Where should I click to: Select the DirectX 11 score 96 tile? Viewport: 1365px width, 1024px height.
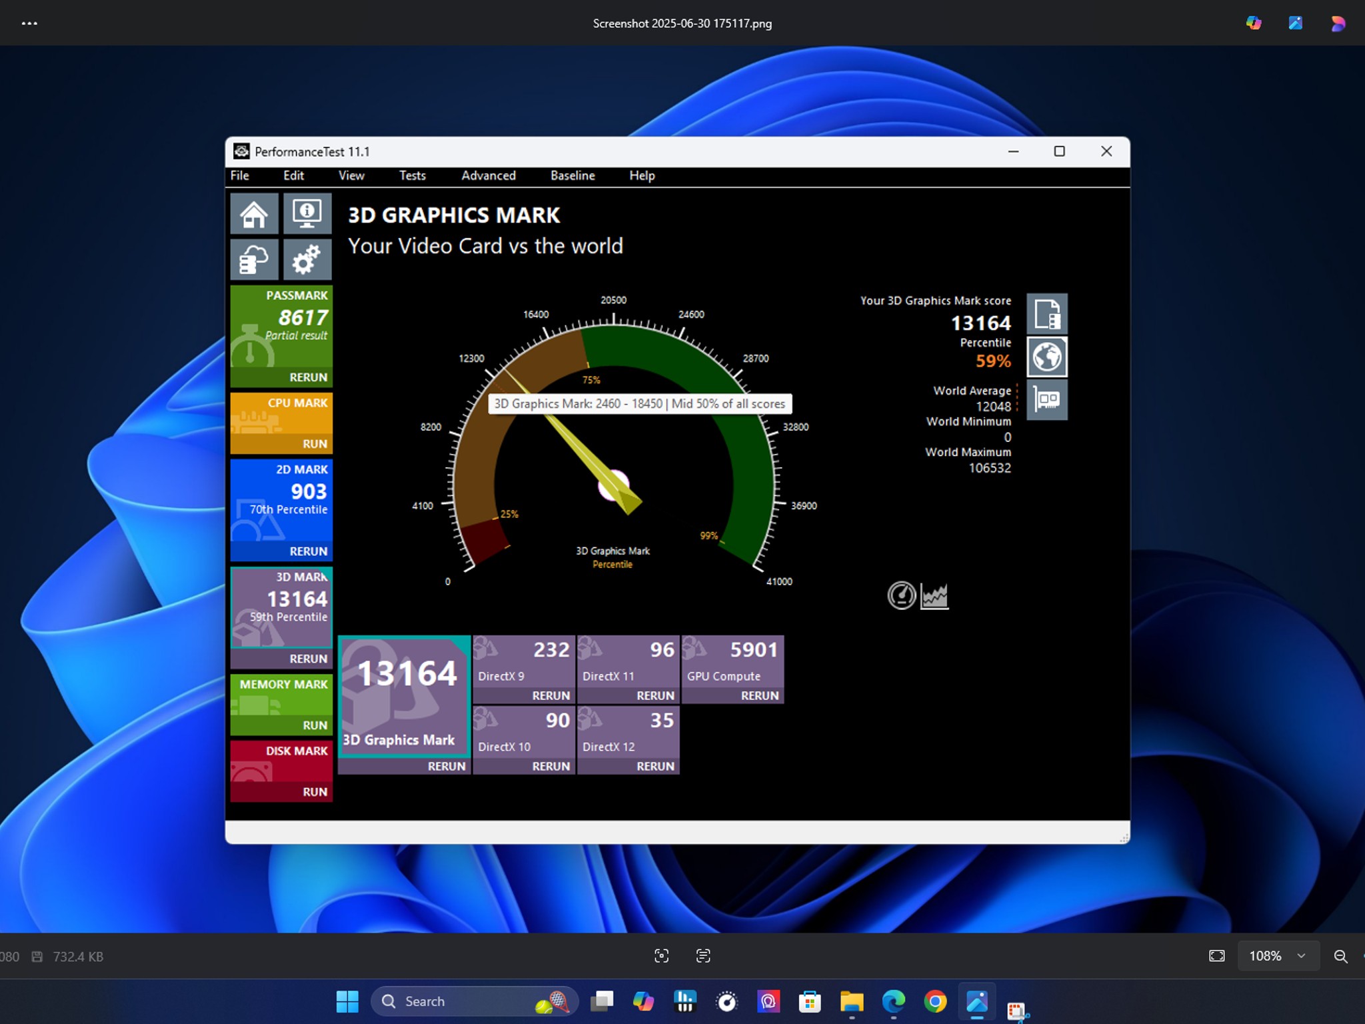(629, 661)
